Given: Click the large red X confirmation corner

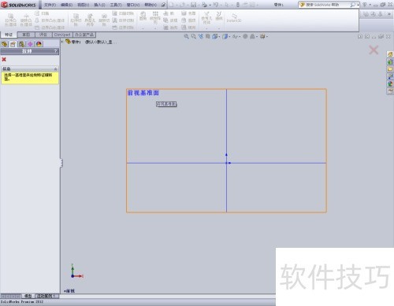Looking at the screenshot, I should click(374, 50).
